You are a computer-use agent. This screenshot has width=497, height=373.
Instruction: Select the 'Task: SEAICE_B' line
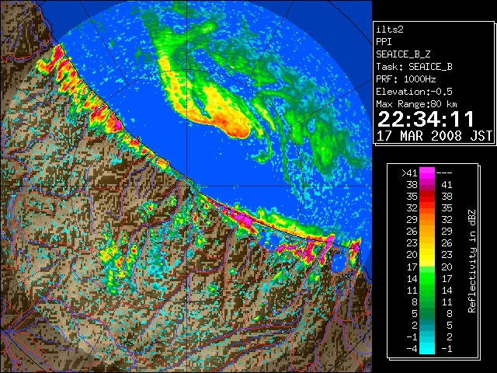coord(414,67)
